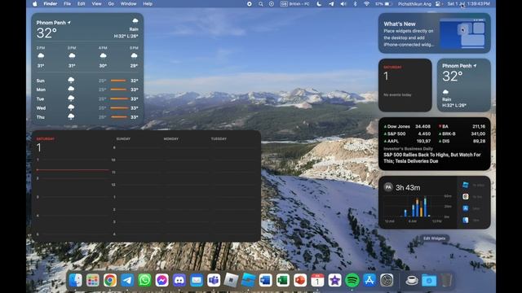The width and height of the screenshot is (522, 293).
Task: Toggle the Focus moon icon in menu bar
Action: click(319, 3)
